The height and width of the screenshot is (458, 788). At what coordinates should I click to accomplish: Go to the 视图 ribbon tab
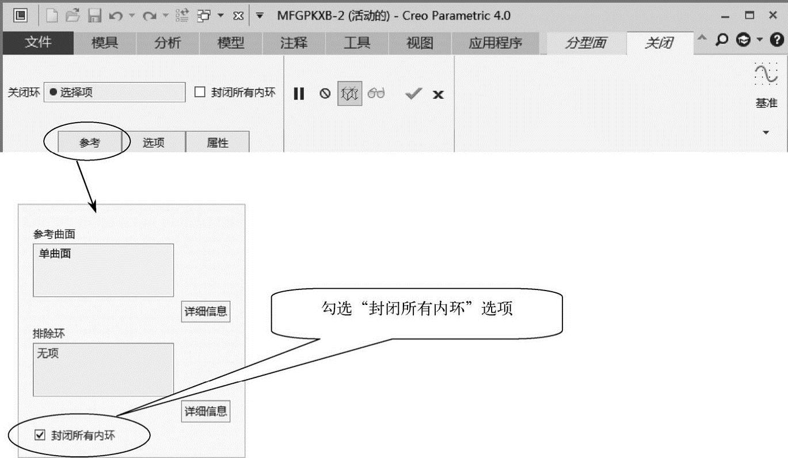point(420,43)
